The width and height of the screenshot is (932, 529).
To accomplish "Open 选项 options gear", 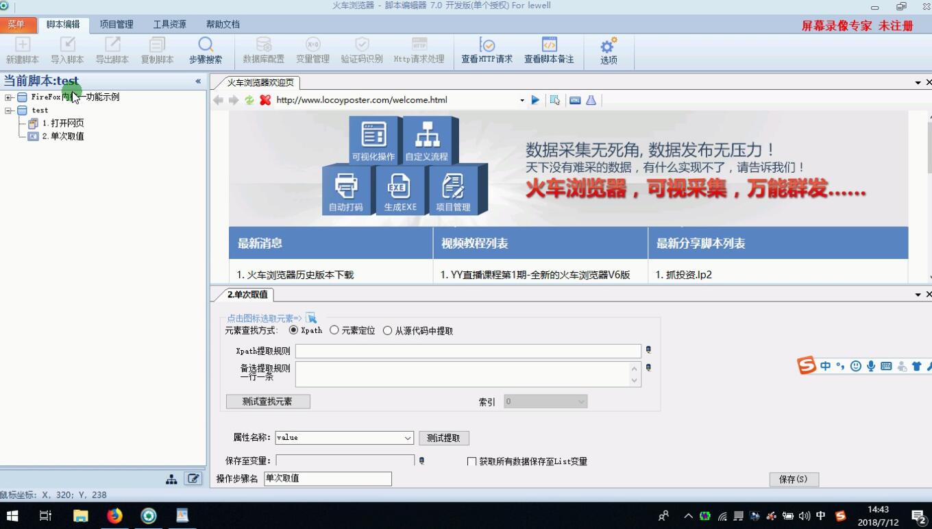I will point(609,51).
